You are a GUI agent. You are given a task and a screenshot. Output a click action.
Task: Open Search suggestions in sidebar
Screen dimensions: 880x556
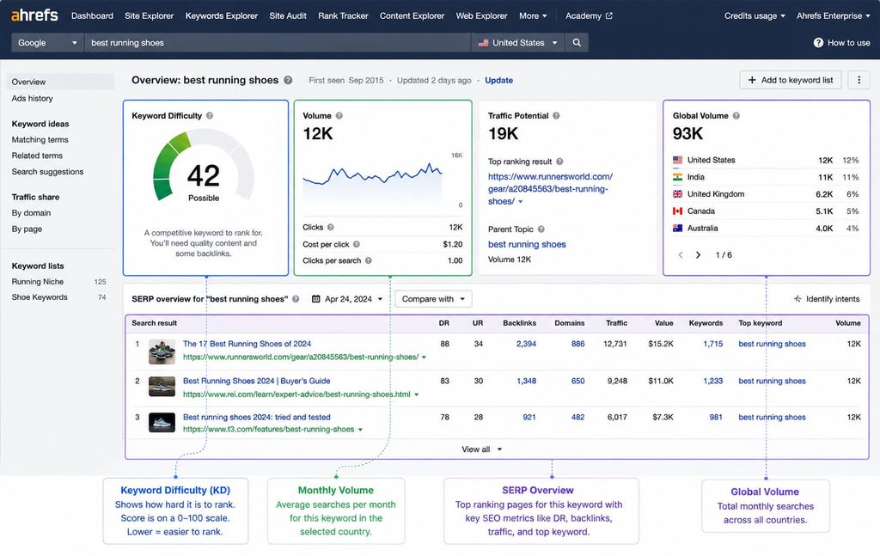coord(48,172)
